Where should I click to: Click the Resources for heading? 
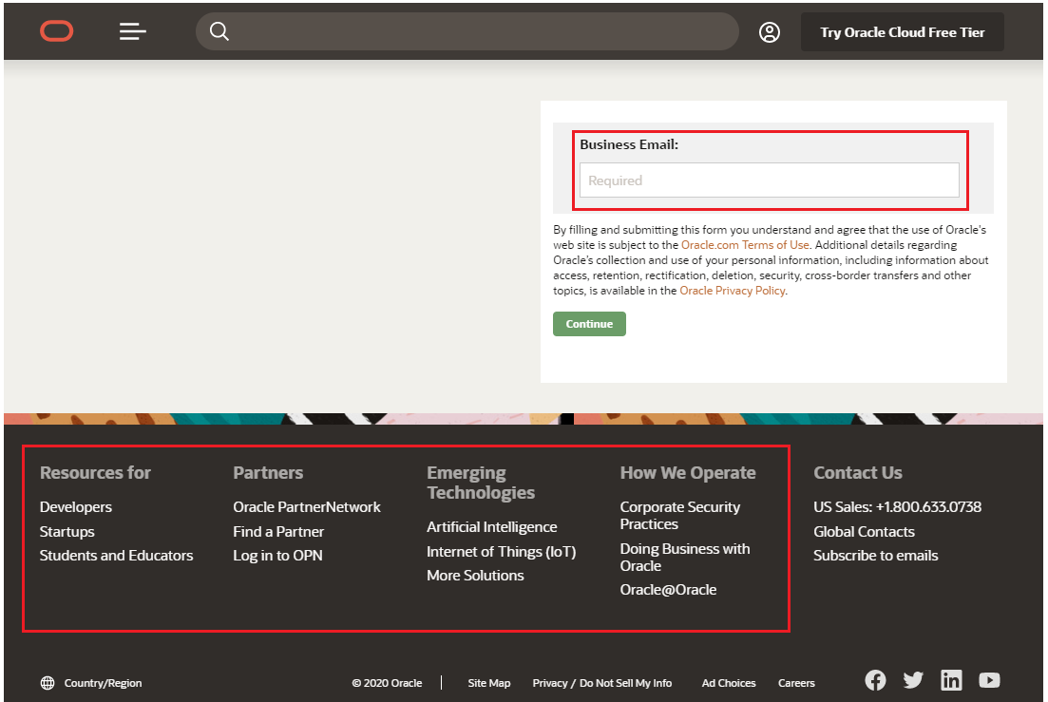(x=96, y=473)
